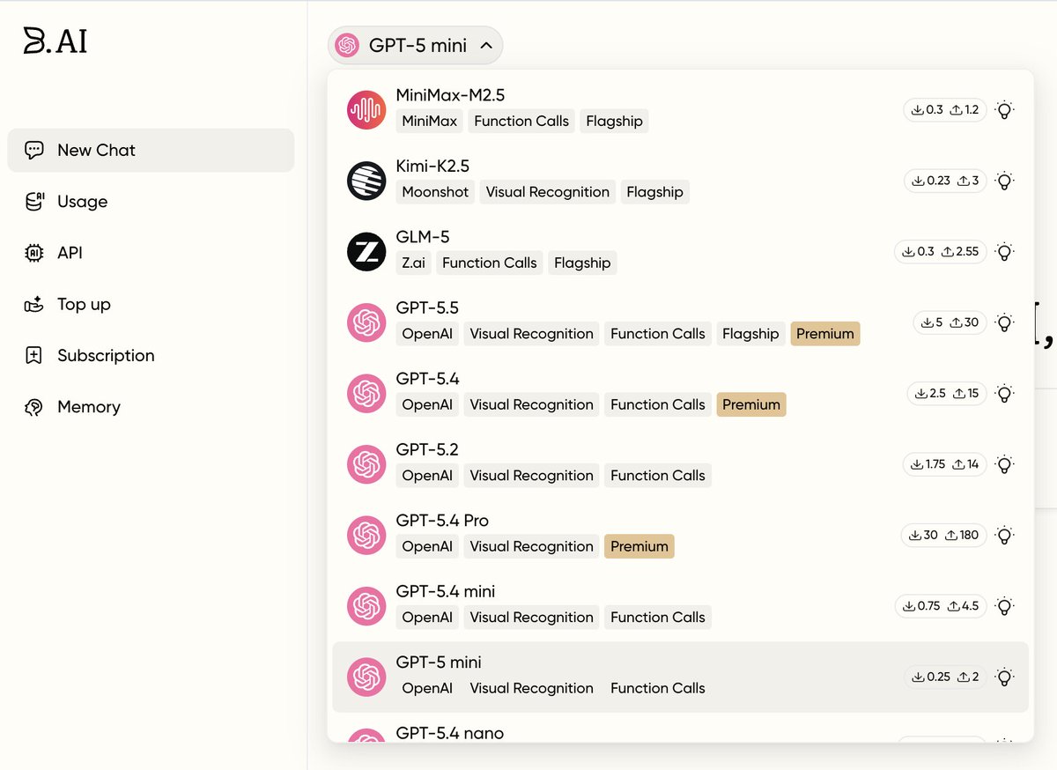Screen dimensions: 1057x770
Task: Click the price badge 5 / 30 for GPT-5.5
Action: point(950,322)
